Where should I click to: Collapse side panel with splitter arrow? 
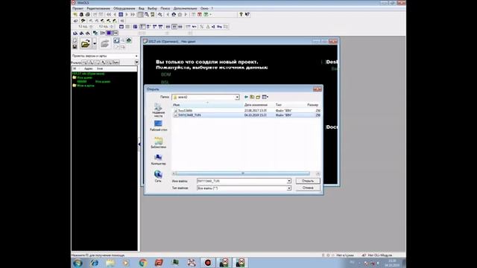(139, 144)
